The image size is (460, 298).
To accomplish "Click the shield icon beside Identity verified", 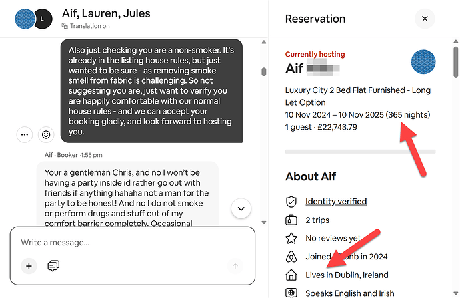I will (x=291, y=201).
